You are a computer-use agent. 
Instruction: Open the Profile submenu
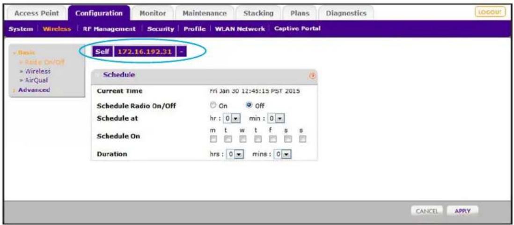[194, 29]
